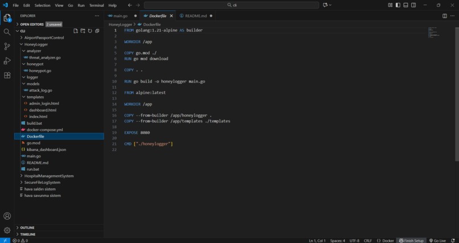Open editor more actions ellipsis
Viewport: 459px width, 243px height.
[x=453, y=16]
